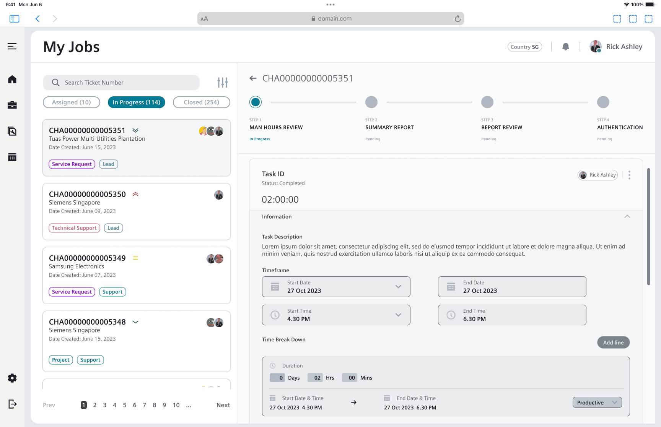Open Country SG selector
This screenshot has width=661, height=427.
click(x=525, y=47)
